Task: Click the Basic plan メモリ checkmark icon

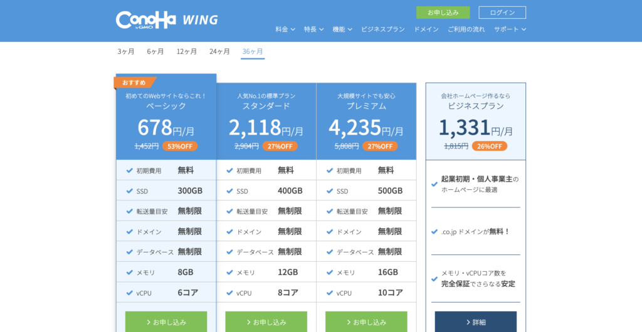Action: (x=129, y=272)
